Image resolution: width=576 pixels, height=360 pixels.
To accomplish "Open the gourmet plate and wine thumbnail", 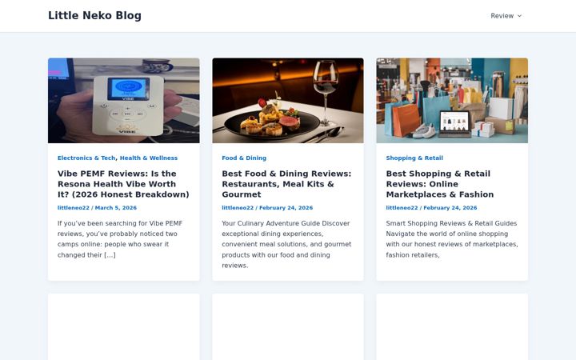I will click(x=288, y=100).
